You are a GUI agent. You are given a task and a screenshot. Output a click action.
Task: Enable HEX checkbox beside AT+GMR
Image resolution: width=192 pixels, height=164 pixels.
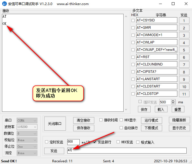(133, 28)
